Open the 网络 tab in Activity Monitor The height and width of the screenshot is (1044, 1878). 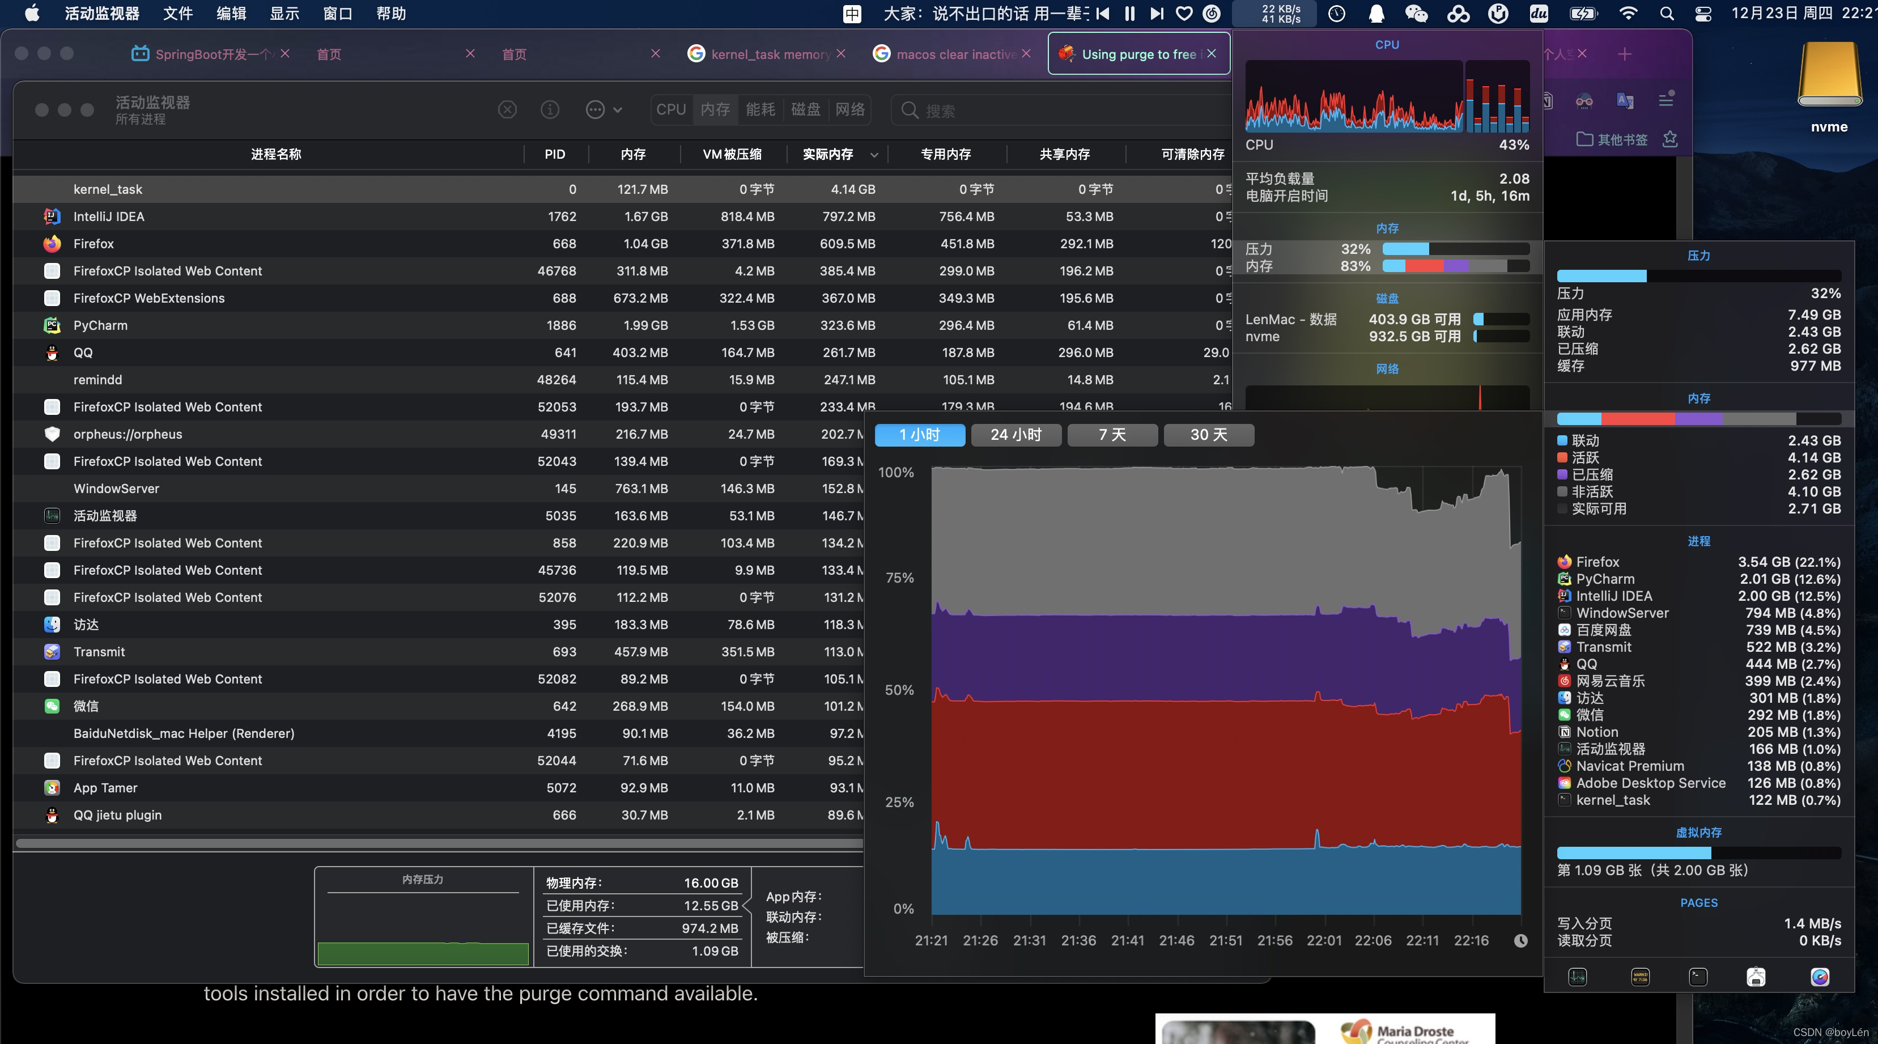[x=849, y=109]
